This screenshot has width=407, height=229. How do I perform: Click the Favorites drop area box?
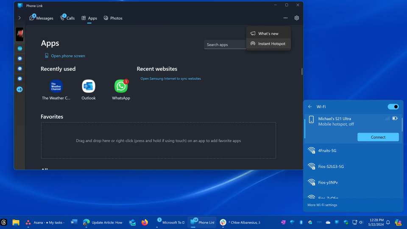(158, 140)
